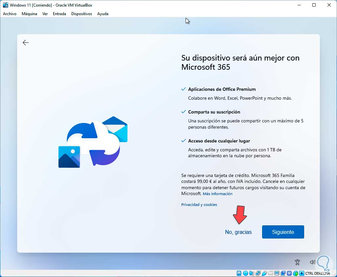
Task: Click the 'Acceso desde cualquier lugar' heading
Action: 219,141
